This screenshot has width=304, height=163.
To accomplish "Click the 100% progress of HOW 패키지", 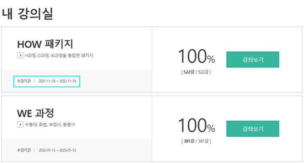I will [x=196, y=57].
